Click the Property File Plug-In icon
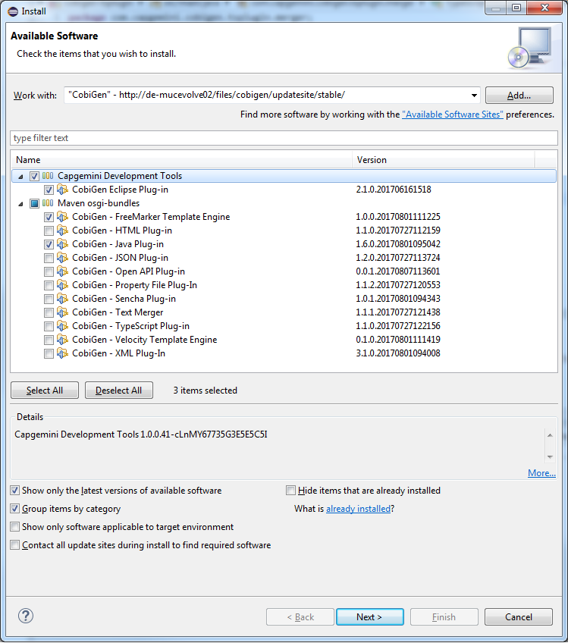 62,285
